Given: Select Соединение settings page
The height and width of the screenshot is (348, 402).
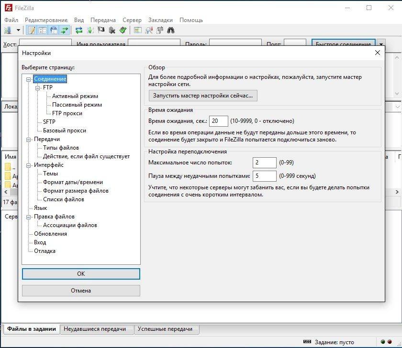Looking at the screenshot, I should coord(50,79).
